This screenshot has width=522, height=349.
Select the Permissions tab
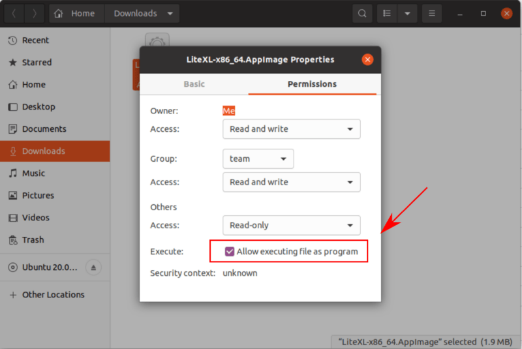[x=312, y=84]
